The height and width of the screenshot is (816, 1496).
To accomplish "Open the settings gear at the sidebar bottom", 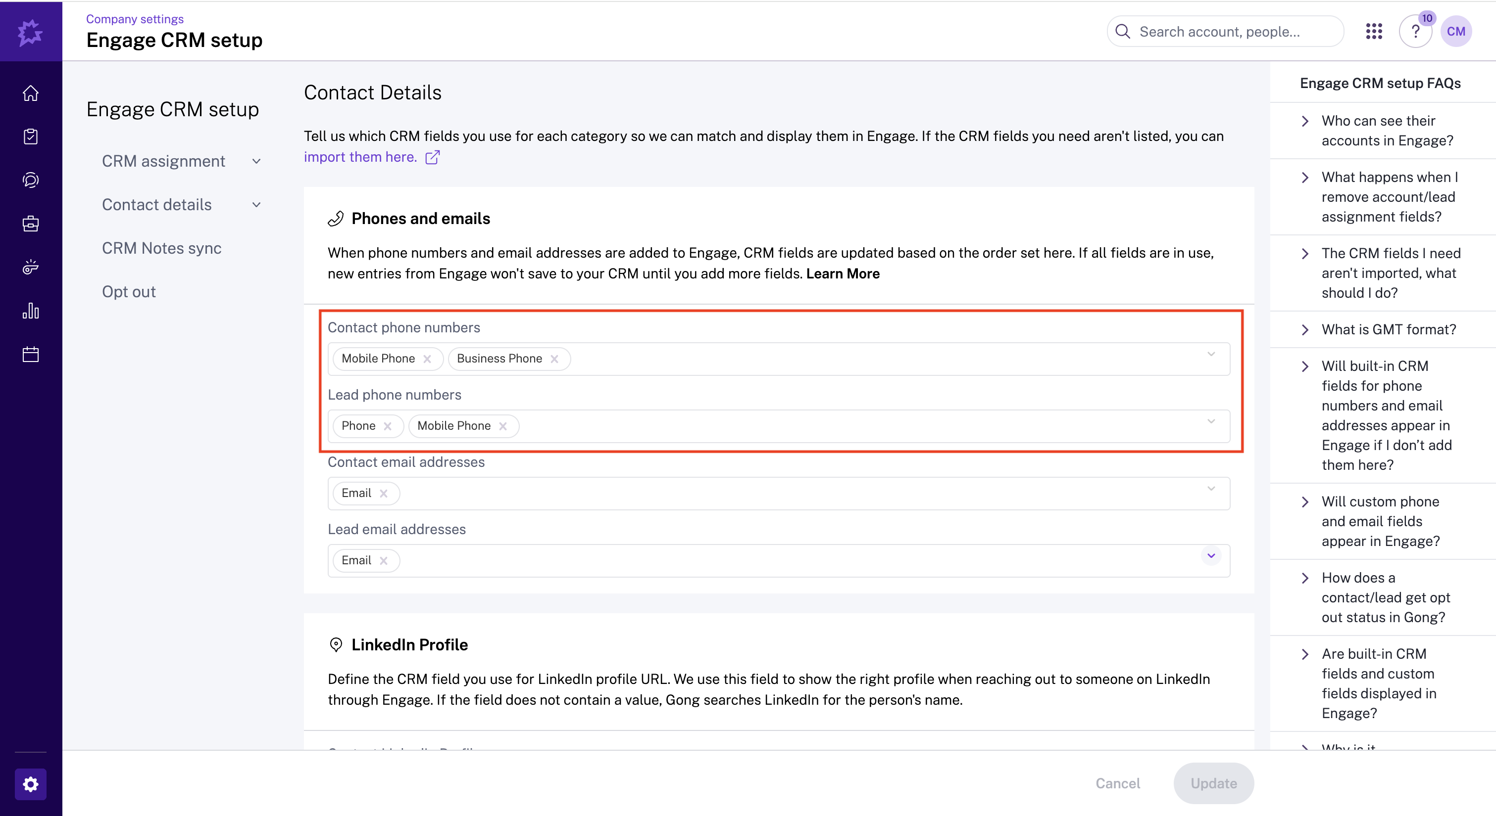I will (31, 784).
